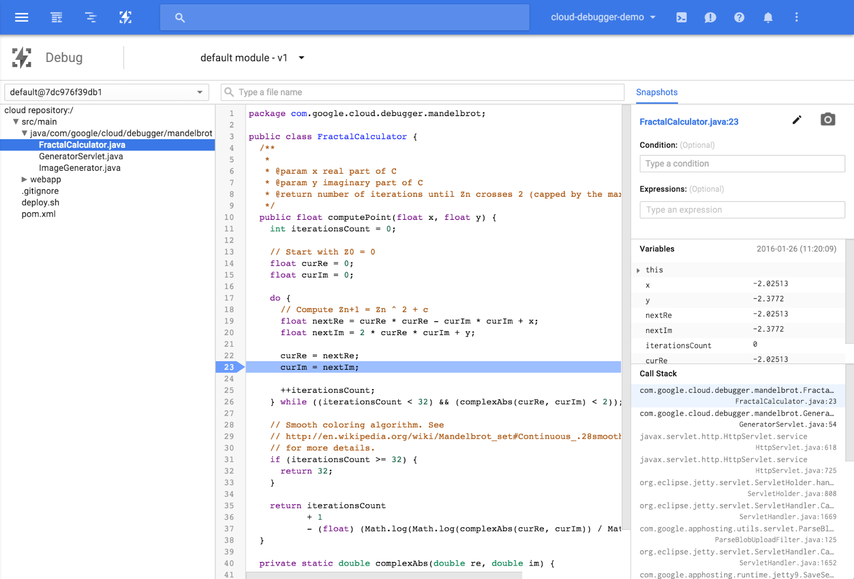Open the deploy.sh file

point(41,203)
